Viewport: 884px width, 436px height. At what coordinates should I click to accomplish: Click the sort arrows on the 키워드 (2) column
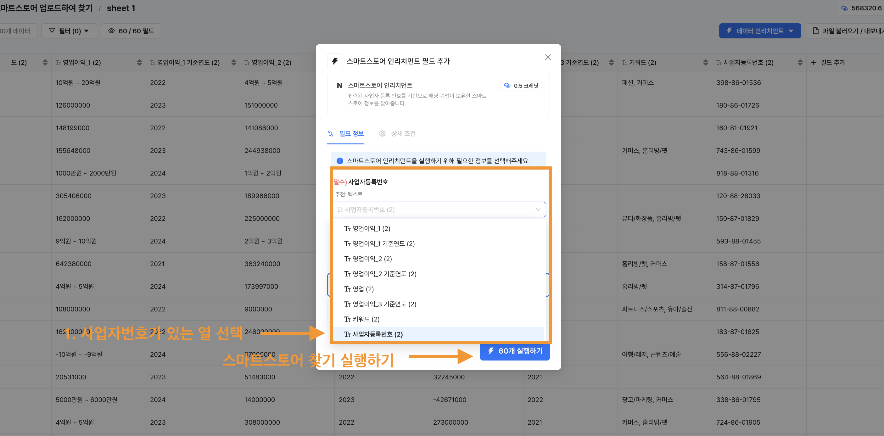click(x=706, y=62)
